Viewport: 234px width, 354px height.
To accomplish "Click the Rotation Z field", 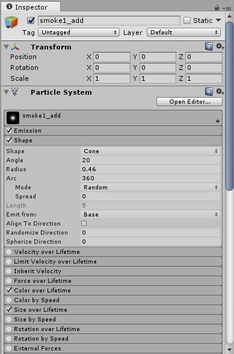I will (x=204, y=68).
